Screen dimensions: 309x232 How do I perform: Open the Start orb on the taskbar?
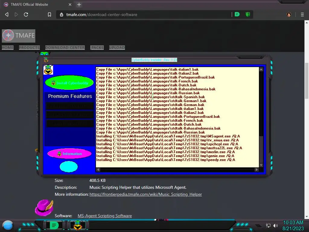[8, 225]
